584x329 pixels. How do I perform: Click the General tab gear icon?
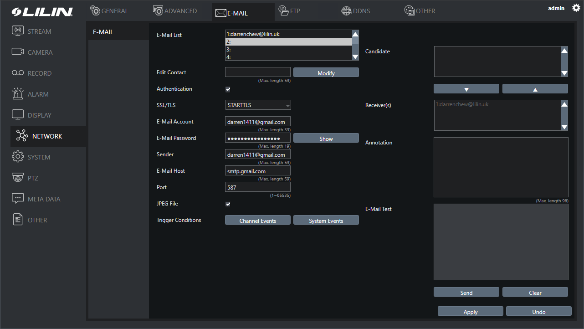coord(95,10)
